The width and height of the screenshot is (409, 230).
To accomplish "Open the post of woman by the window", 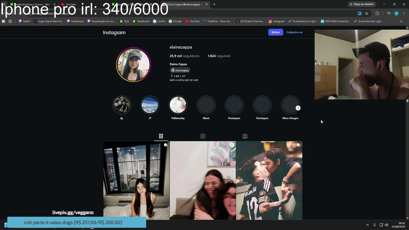I will tap(136, 180).
